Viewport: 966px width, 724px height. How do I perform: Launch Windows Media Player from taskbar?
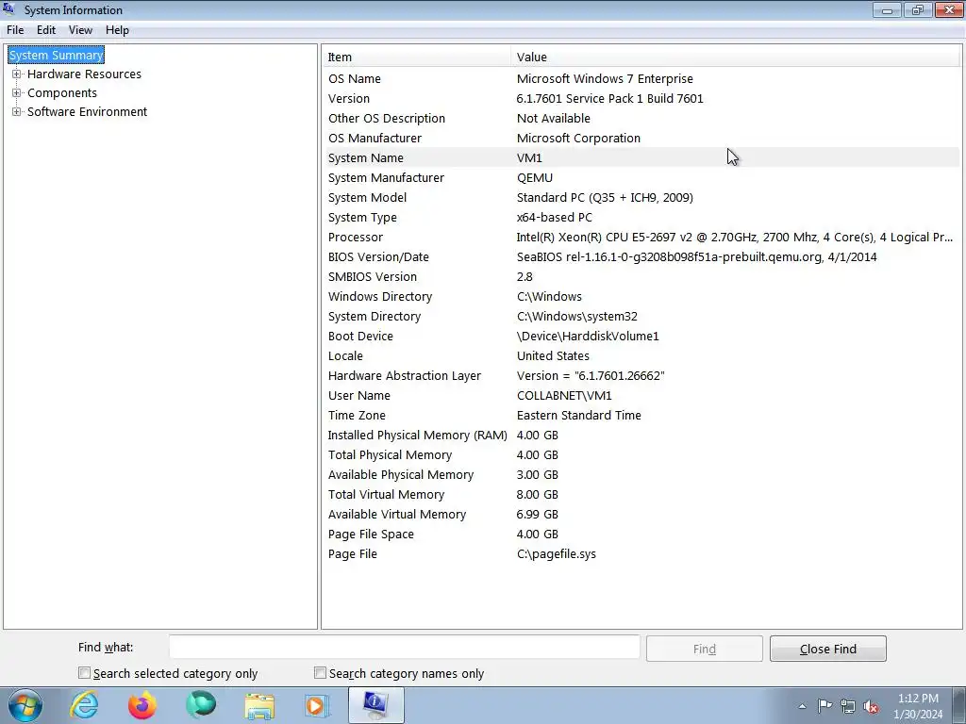pyautogui.click(x=317, y=705)
